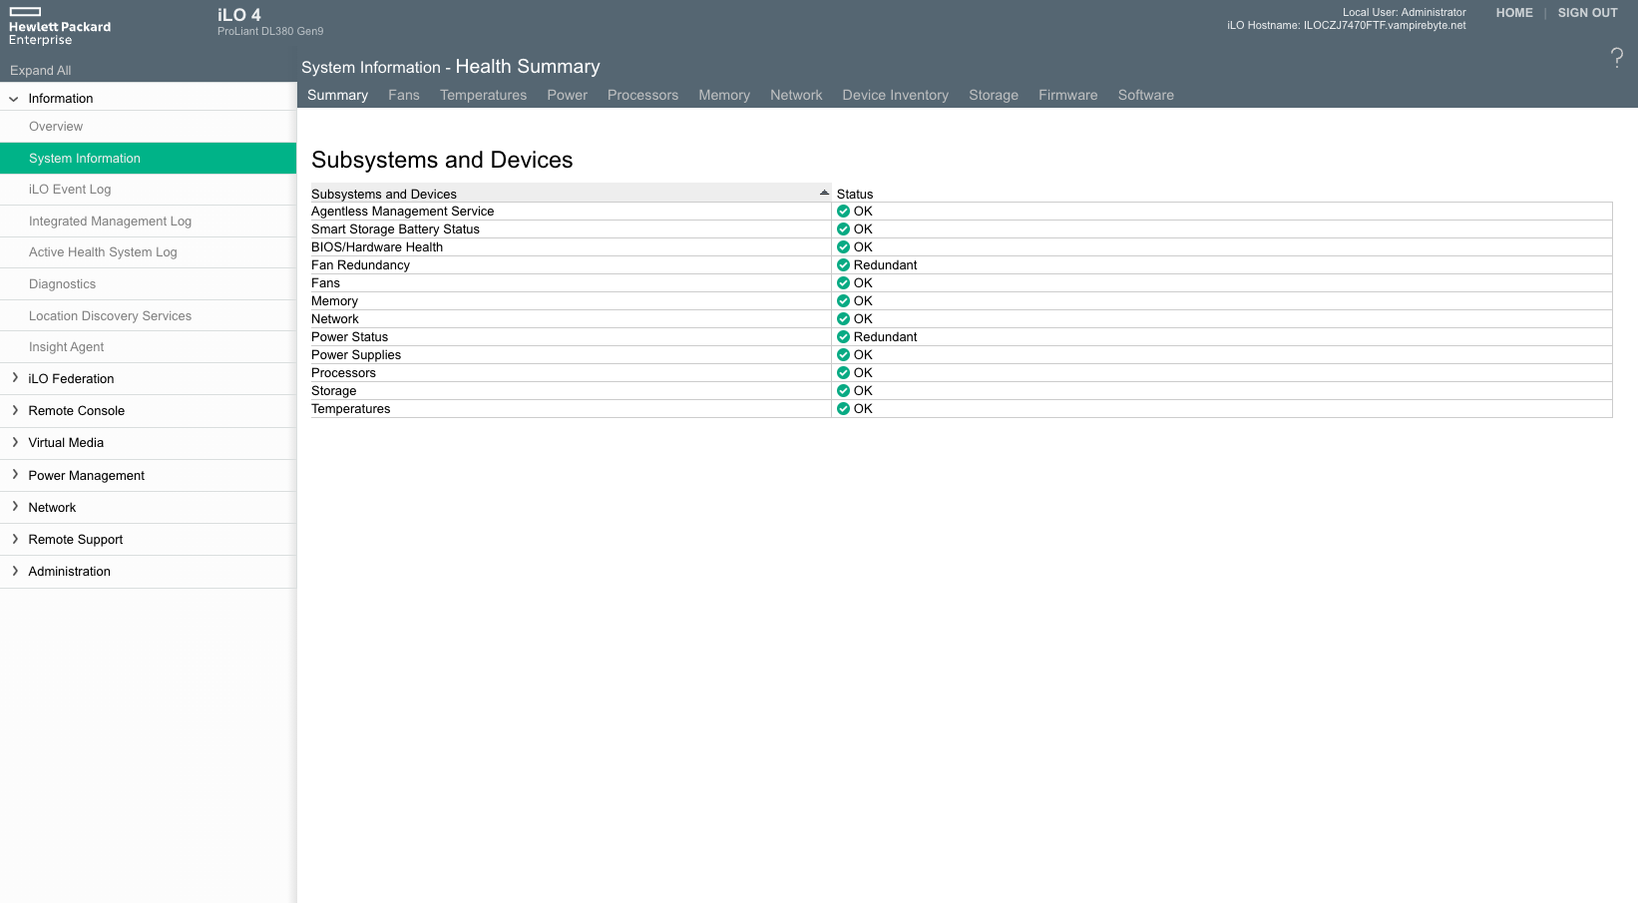The width and height of the screenshot is (1638, 903).
Task: Open the Temperatures tab
Action: pyautogui.click(x=483, y=95)
